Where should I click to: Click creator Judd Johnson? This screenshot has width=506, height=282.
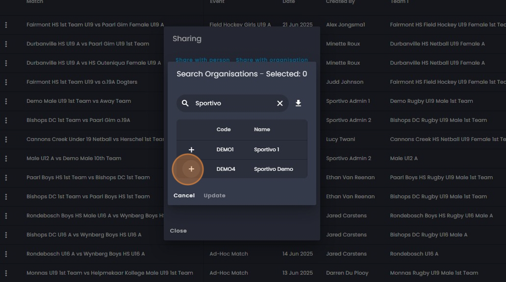click(345, 82)
